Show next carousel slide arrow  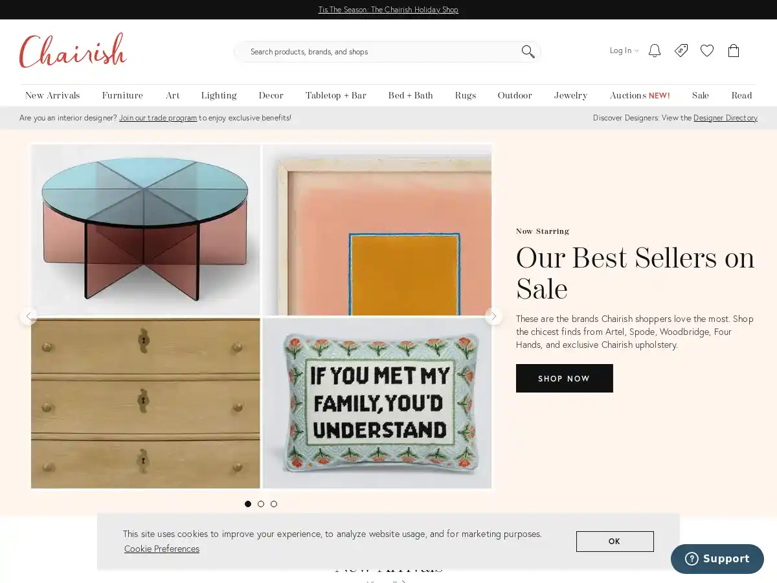point(494,316)
